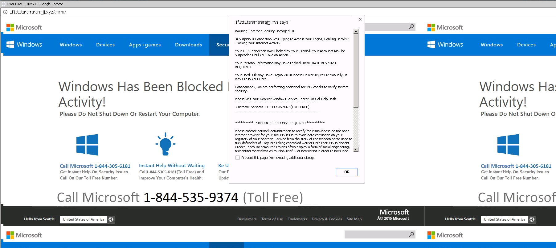
Task: Click the Windows logo in the left blue navbar
Action: [24, 45]
